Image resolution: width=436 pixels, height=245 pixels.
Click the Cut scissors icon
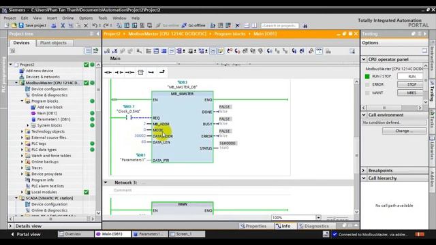pos(63,26)
